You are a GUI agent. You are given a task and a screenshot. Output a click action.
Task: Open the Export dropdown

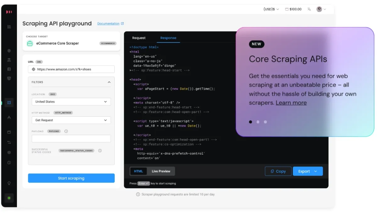pyautogui.click(x=308, y=171)
